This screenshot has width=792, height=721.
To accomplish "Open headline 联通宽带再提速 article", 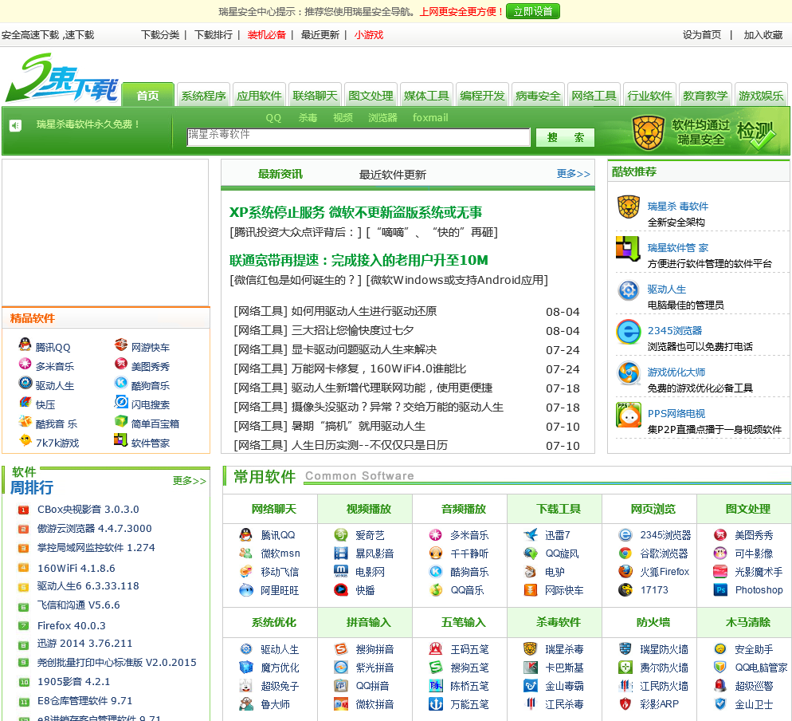I will point(359,260).
